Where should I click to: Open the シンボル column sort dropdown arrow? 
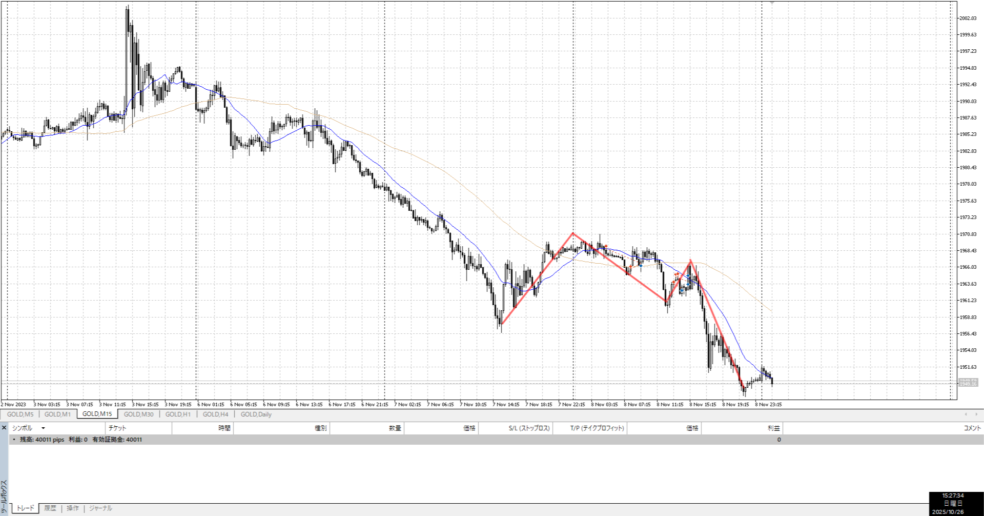tap(43, 428)
